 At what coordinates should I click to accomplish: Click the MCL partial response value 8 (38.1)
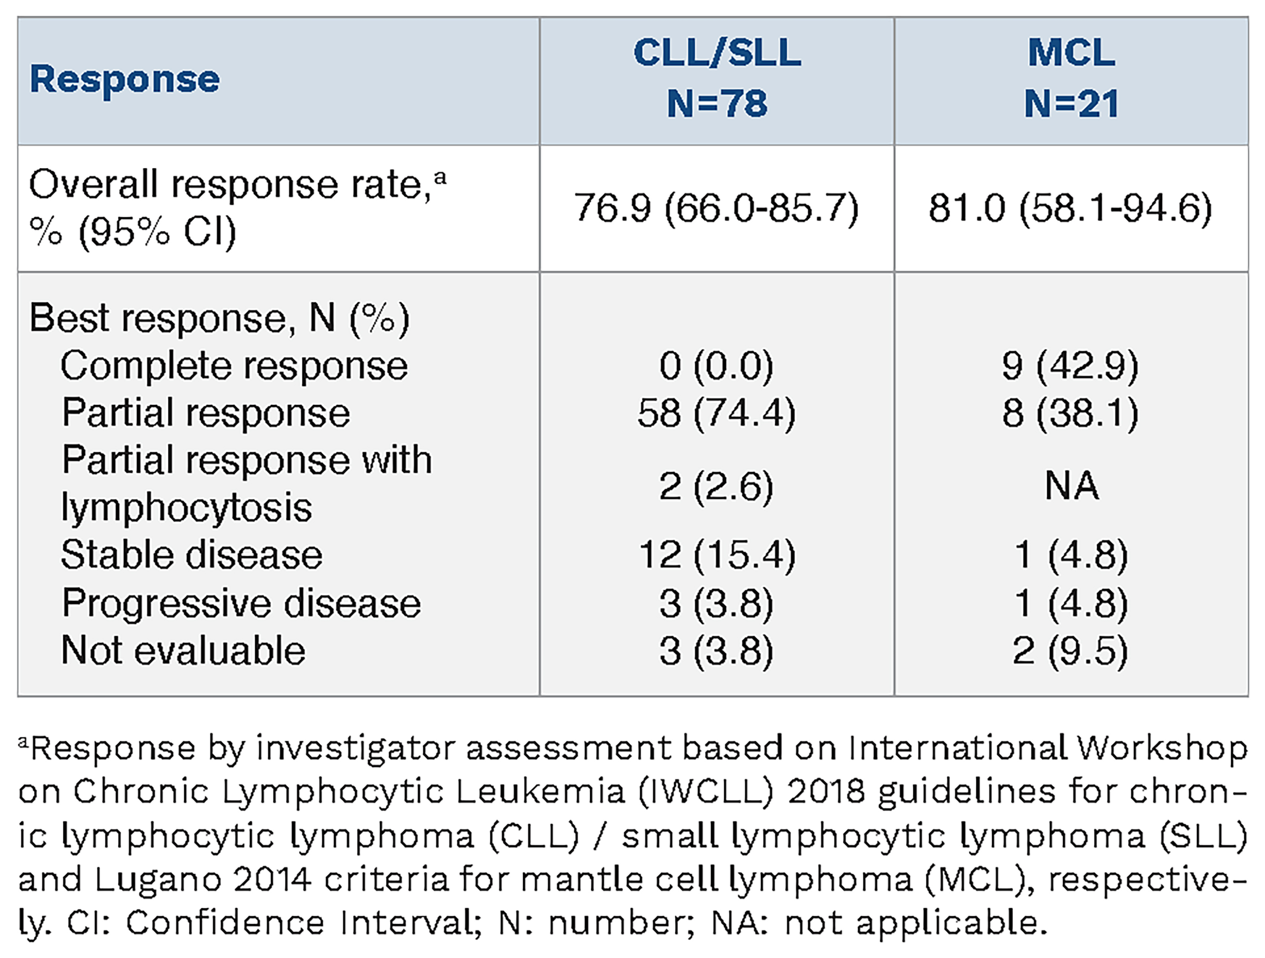(1070, 413)
